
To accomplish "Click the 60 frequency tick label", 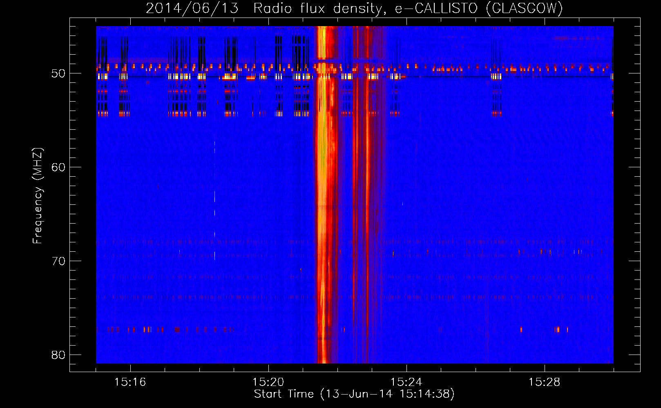I will coord(58,167).
